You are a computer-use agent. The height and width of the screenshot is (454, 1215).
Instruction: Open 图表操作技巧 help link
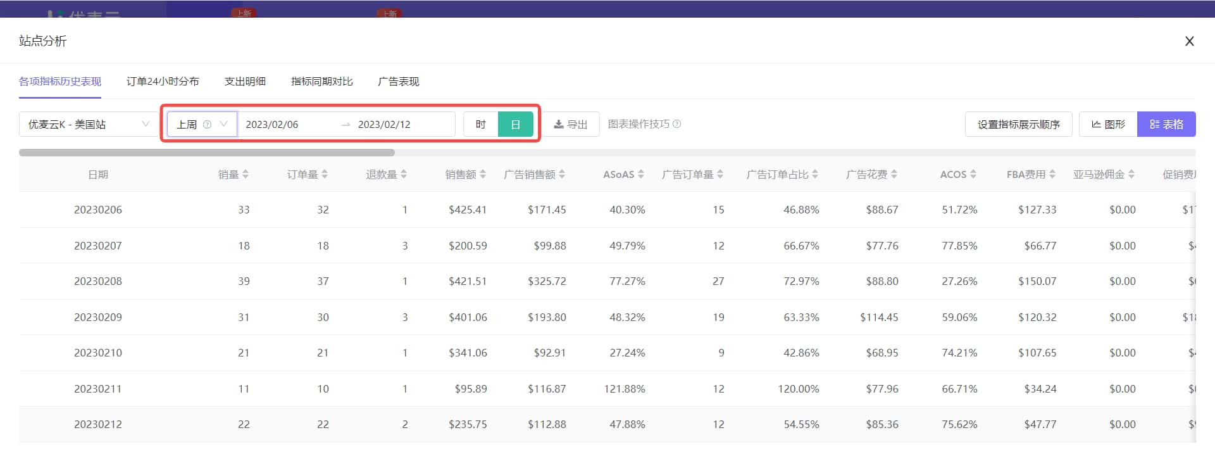click(x=639, y=124)
